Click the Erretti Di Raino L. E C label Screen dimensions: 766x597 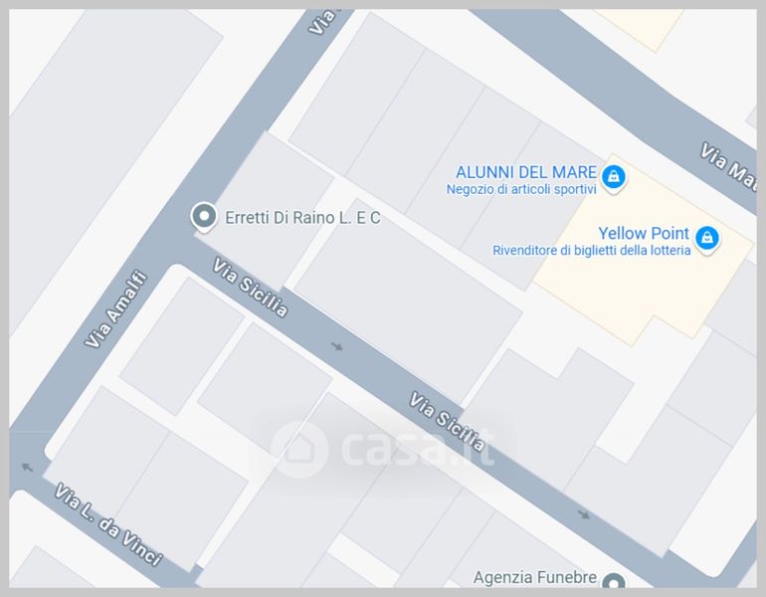[302, 218]
